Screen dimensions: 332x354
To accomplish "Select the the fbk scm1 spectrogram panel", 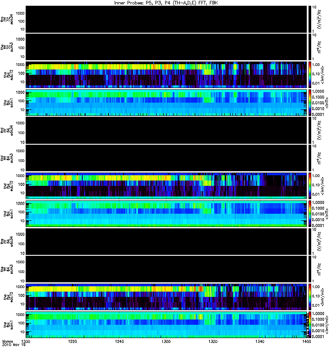I will point(166,325).
